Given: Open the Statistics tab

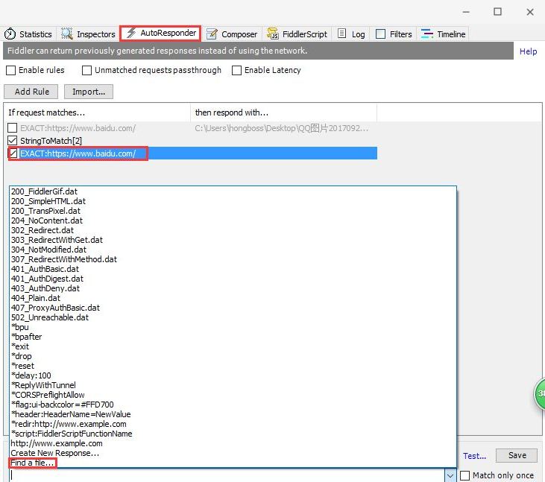Looking at the screenshot, I should coord(28,34).
